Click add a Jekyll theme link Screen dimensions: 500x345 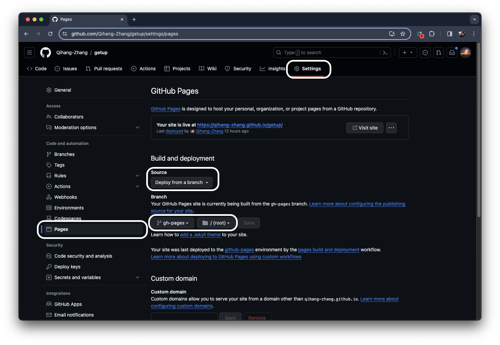pos(200,235)
